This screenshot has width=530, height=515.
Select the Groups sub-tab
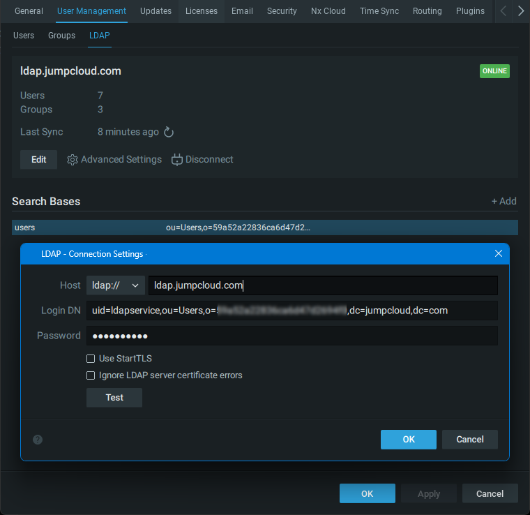(61, 36)
